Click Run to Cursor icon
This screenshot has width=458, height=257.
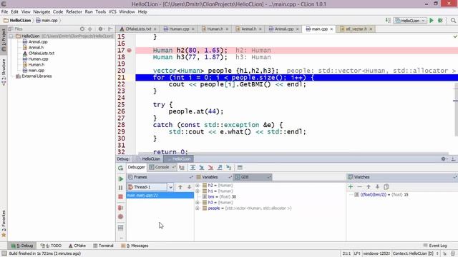tap(229, 168)
